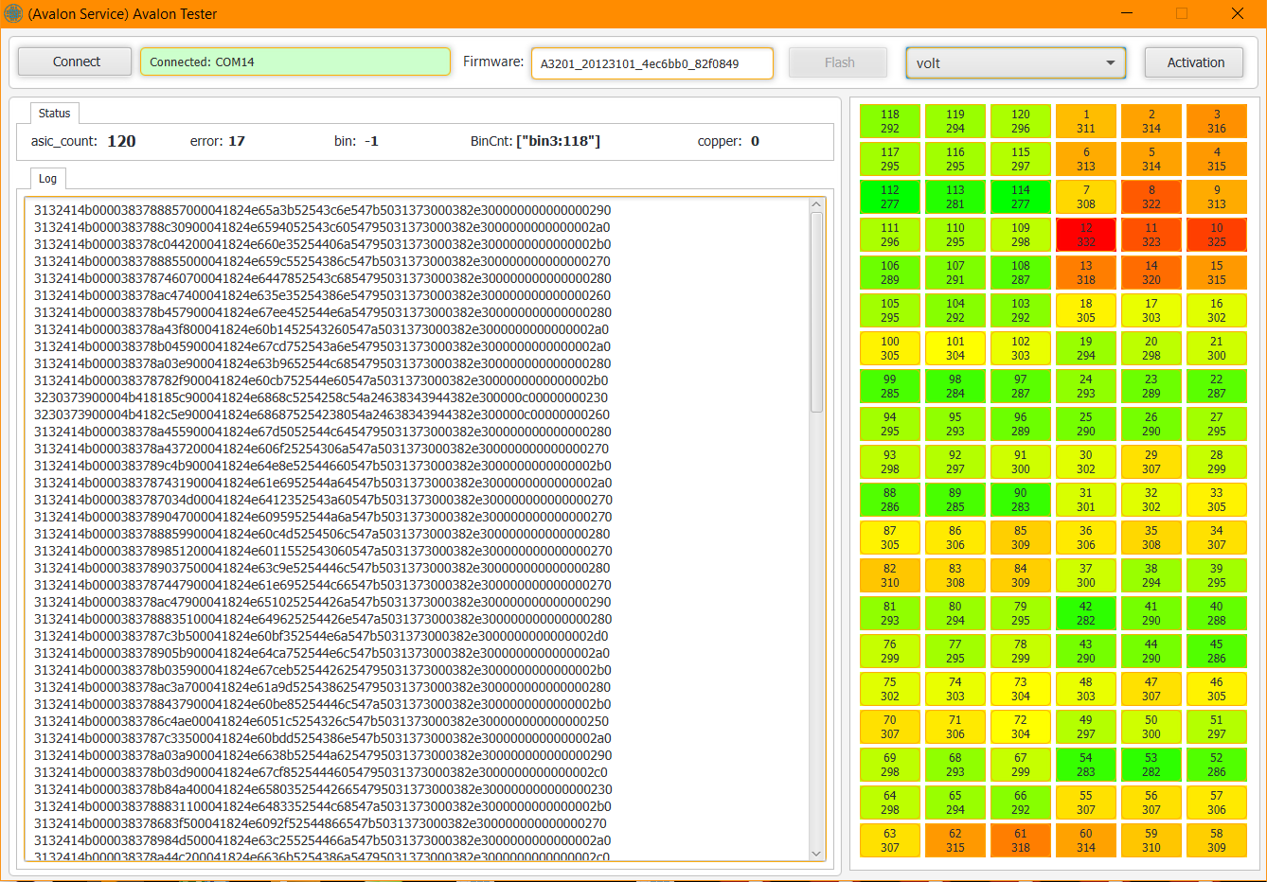1267x882 pixels.
Task: Click ASIC cell 29 showing 307
Action: click(x=1151, y=462)
